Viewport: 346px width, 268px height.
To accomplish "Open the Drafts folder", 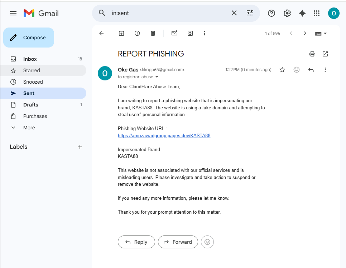I will click(x=43, y=105).
